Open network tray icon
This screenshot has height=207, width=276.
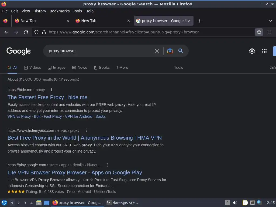[x=252, y=203]
